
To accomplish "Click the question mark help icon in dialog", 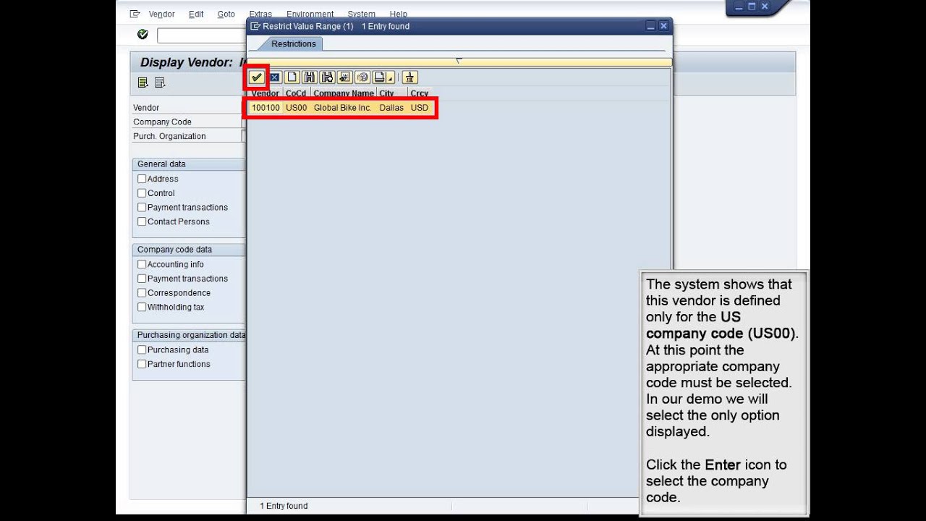I will point(362,77).
